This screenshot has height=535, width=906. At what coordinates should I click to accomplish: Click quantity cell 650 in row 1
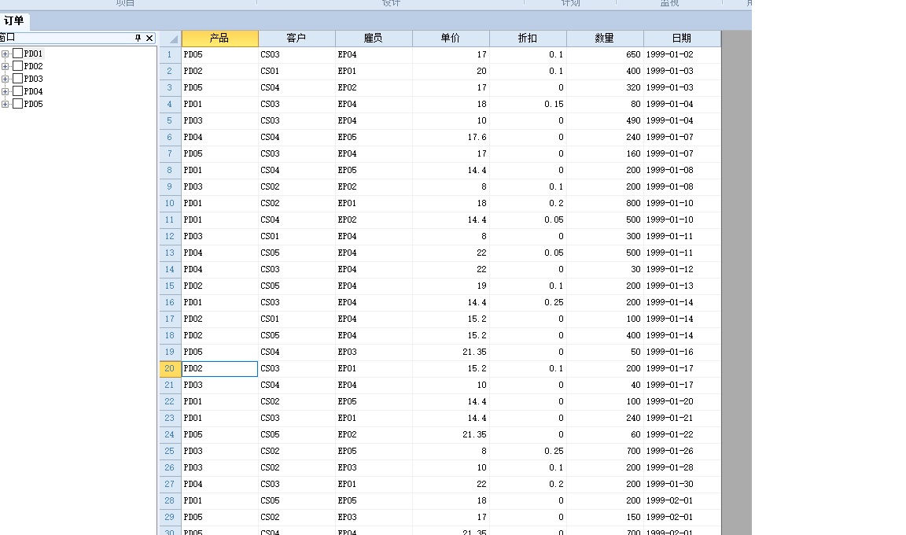pyautogui.click(x=605, y=55)
